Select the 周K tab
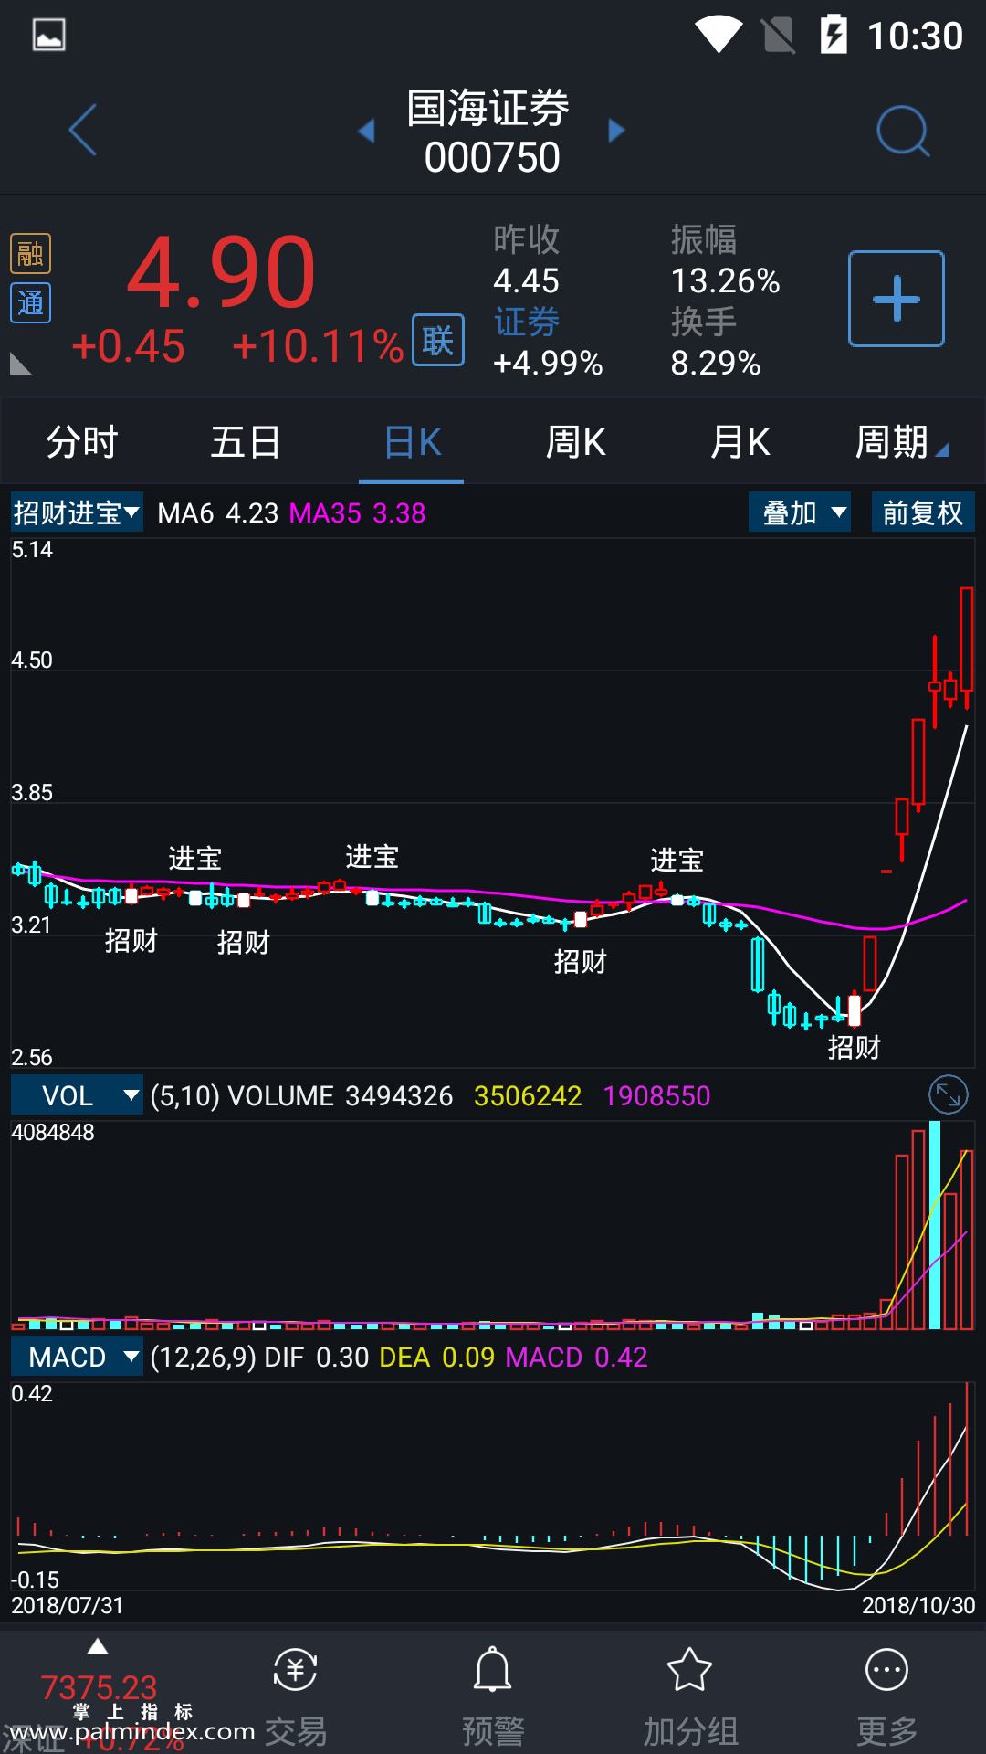986x1754 pixels. click(576, 442)
